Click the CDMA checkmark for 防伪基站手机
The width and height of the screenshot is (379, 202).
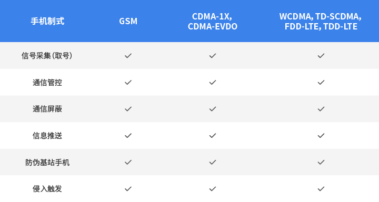coord(213,162)
